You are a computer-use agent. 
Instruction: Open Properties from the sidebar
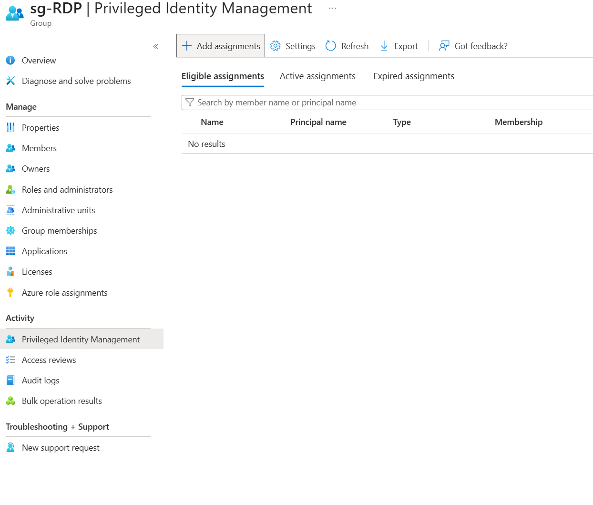pos(41,128)
